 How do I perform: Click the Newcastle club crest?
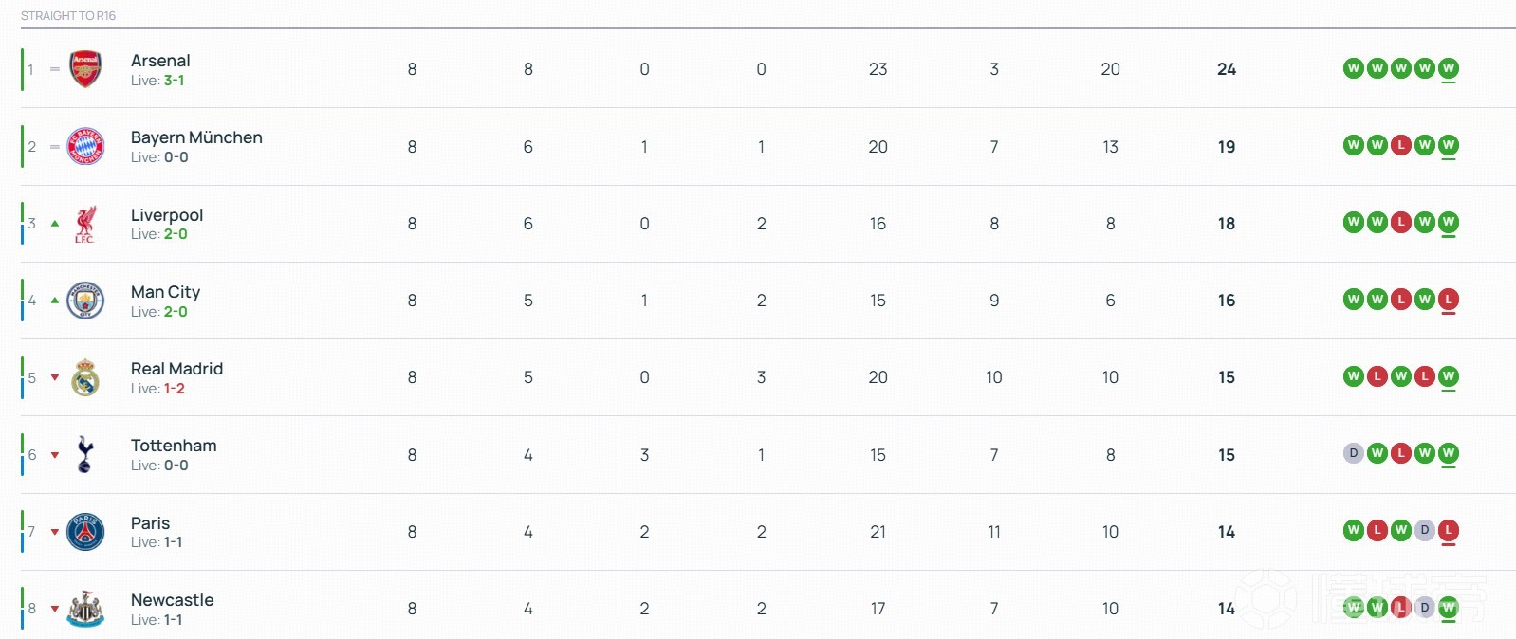click(x=85, y=609)
